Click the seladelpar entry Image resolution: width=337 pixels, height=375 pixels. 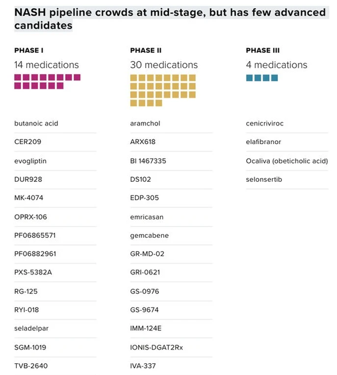31,328
